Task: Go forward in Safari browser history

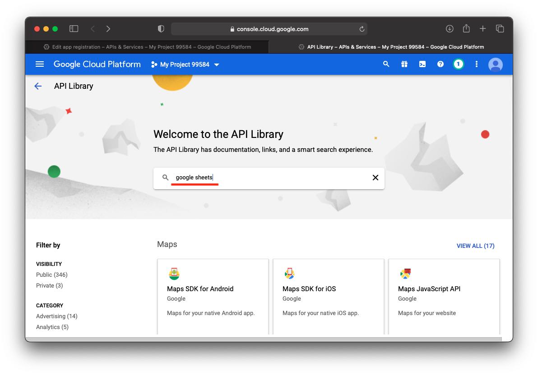Action: tap(108, 29)
